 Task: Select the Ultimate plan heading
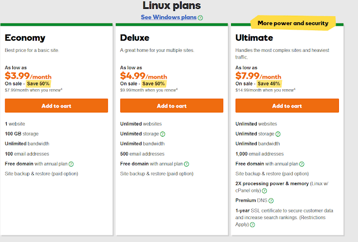[x=254, y=38]
